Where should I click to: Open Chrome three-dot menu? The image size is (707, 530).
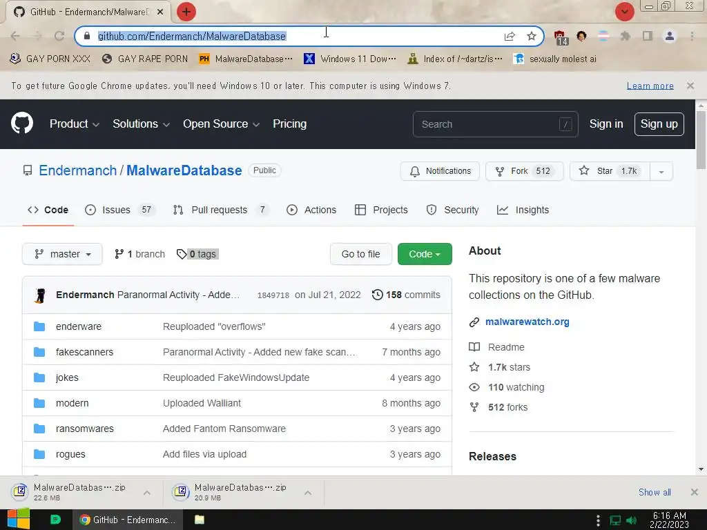692,36
